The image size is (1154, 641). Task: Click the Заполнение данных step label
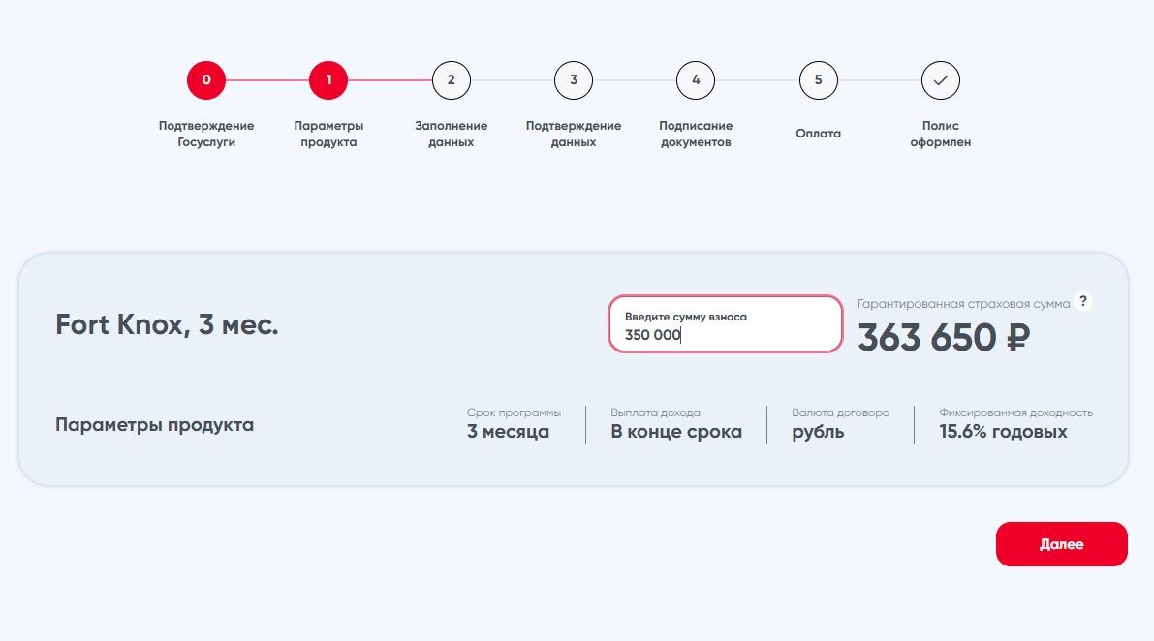tap(452, 134)
